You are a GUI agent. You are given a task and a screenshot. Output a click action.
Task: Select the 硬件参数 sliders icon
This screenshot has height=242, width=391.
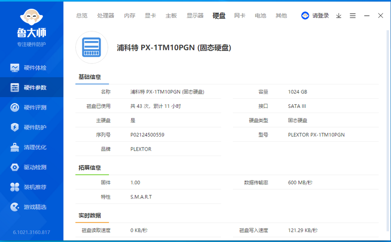coord(15,88)
